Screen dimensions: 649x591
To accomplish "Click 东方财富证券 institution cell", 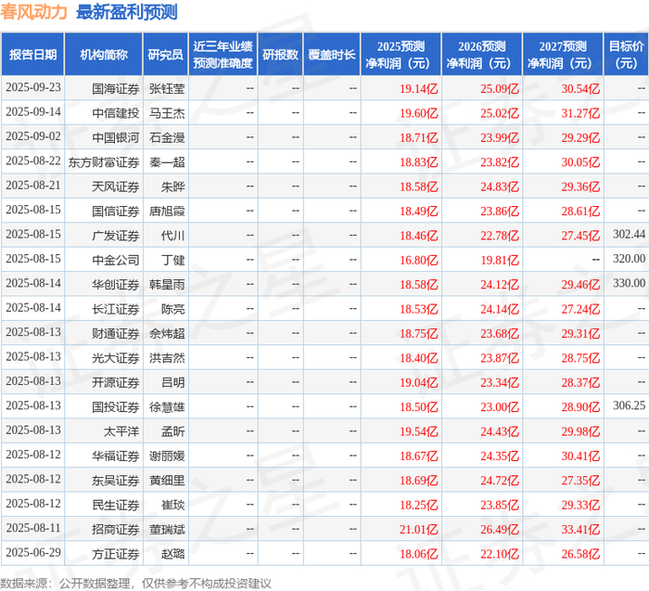I will (x=104, y=162).
